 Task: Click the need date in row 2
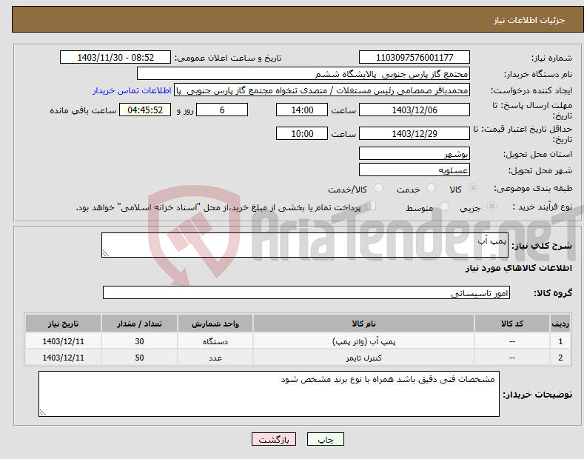coord(64,358)
